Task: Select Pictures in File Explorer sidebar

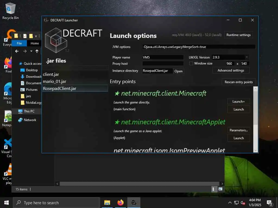Action: coord(29,89)
